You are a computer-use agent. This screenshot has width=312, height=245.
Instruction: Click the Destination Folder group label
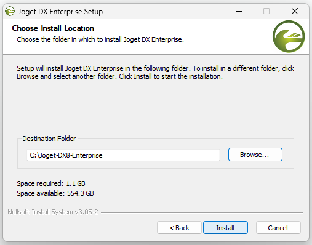tap(49, 139)
